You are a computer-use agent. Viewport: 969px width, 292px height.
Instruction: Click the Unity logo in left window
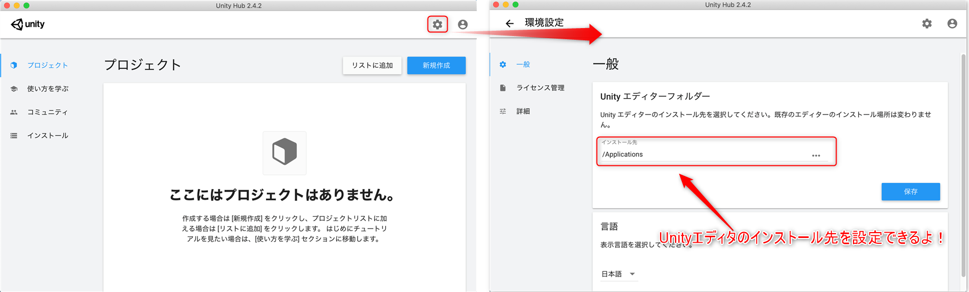coord(28,24)
